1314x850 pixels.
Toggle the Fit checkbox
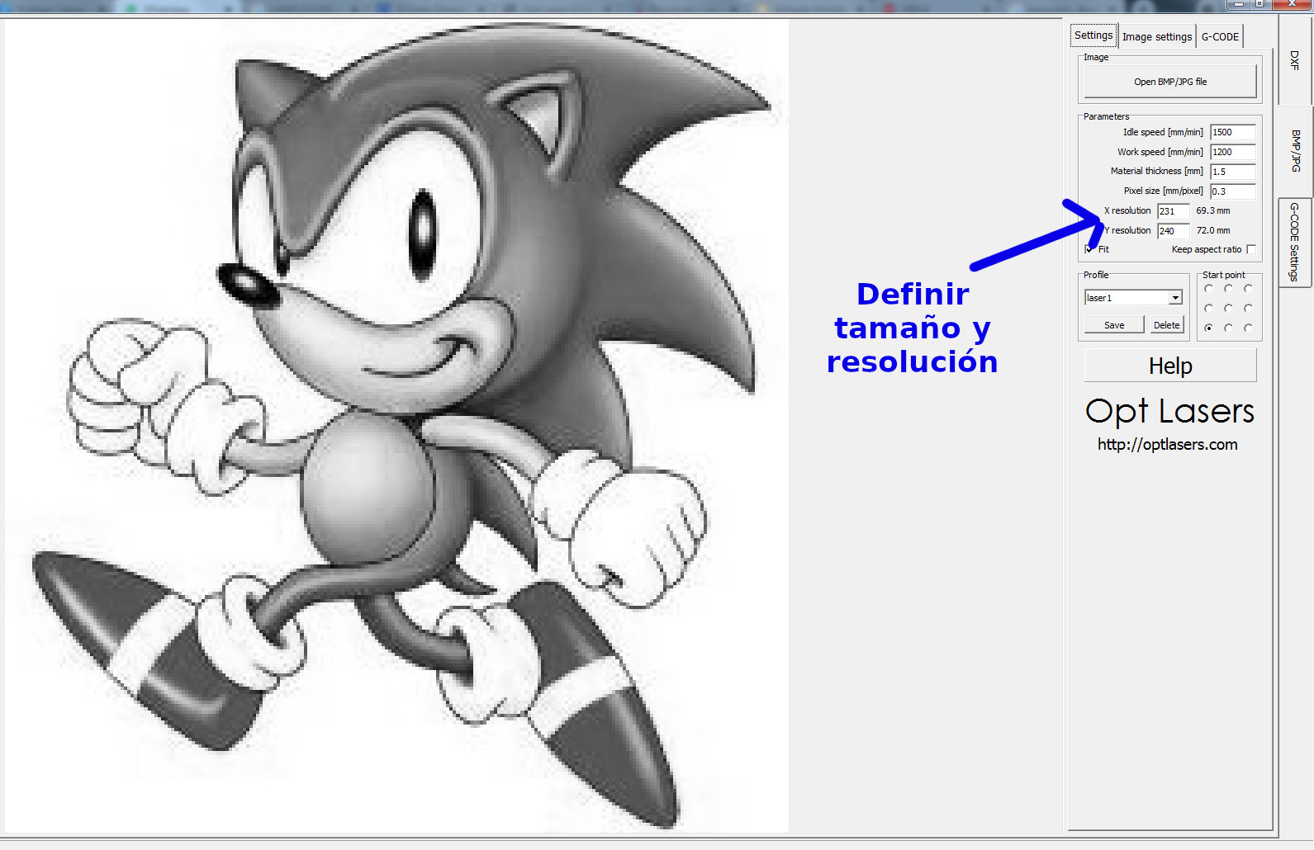(x=1089, y=249)
